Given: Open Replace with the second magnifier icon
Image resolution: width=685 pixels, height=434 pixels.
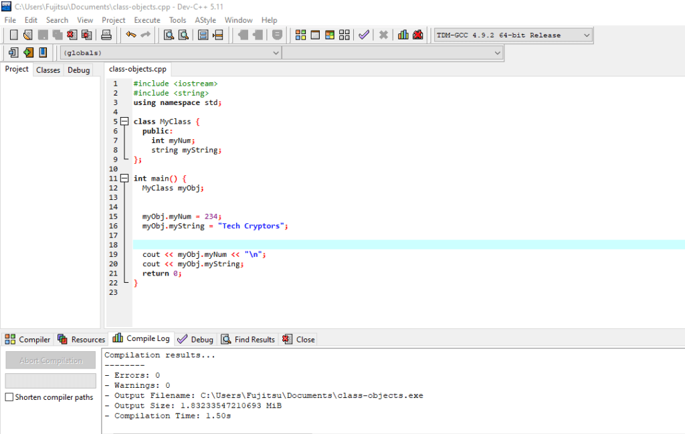Looking at the screenshot, I should 183,35.
